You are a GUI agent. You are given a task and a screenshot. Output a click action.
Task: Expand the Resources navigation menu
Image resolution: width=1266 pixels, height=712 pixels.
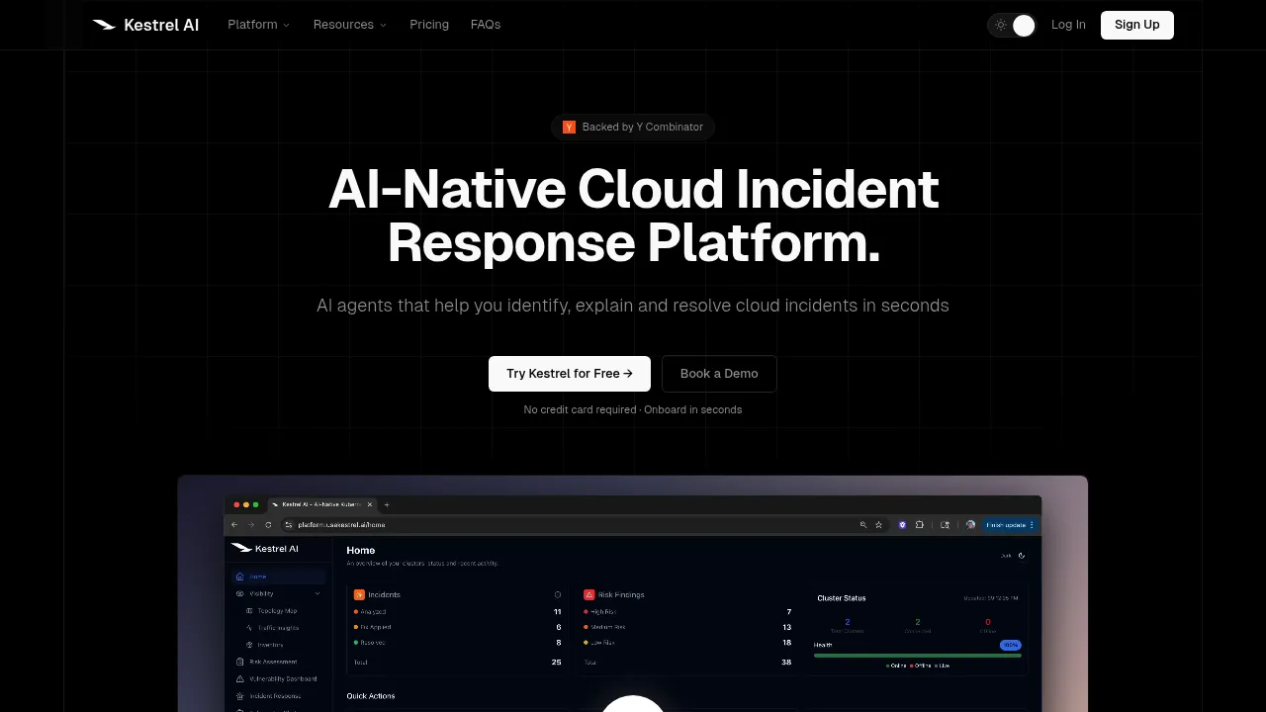tap(349, 25)
